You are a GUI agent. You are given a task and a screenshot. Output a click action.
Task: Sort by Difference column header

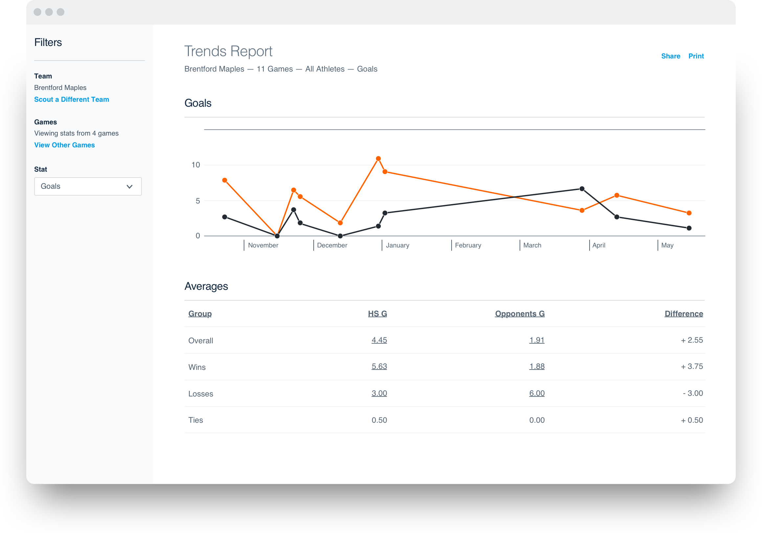pos(684,314)
